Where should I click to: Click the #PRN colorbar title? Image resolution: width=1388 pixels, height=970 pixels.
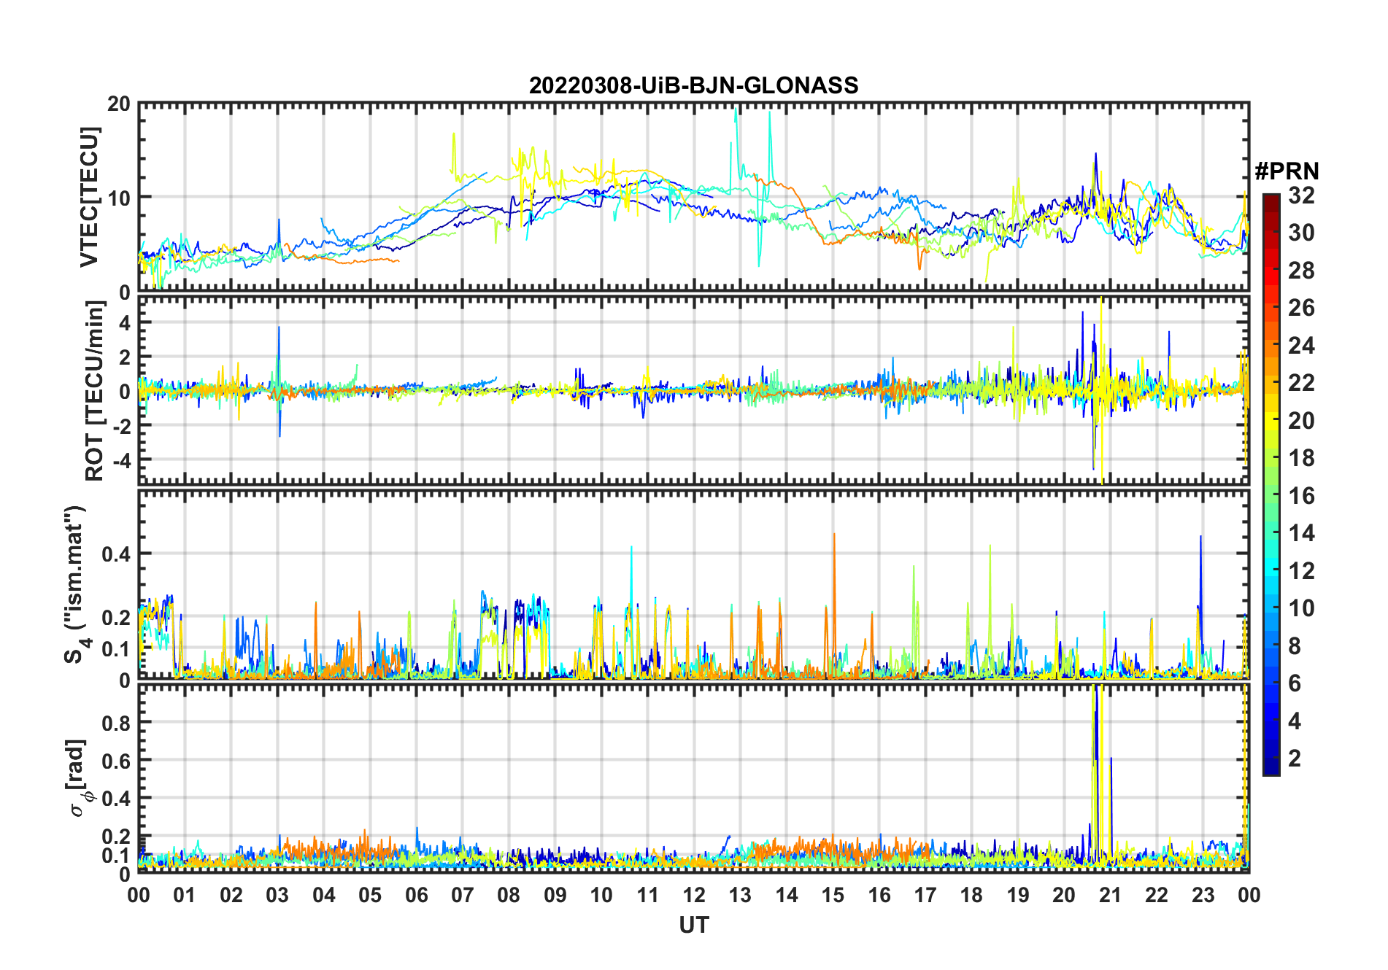(x=1287, y=171)
